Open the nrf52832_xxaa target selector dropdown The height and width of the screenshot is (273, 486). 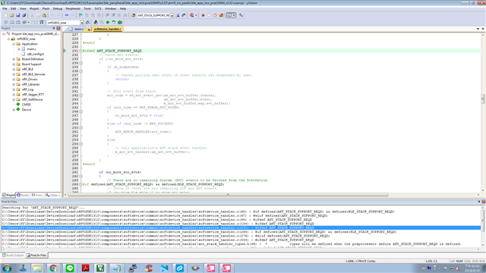pyautogui.click(x=82, y=23)
